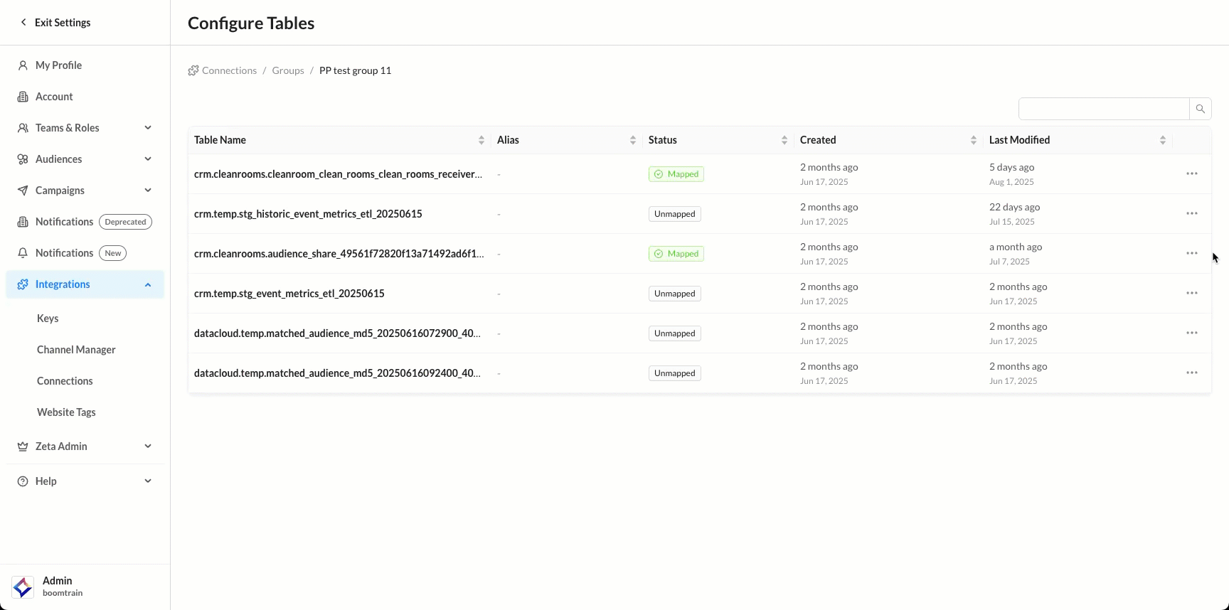This screenshot has width=1229, height=610.
Task: Collapse the Integrations section chevron
Action: pos(147,284)
